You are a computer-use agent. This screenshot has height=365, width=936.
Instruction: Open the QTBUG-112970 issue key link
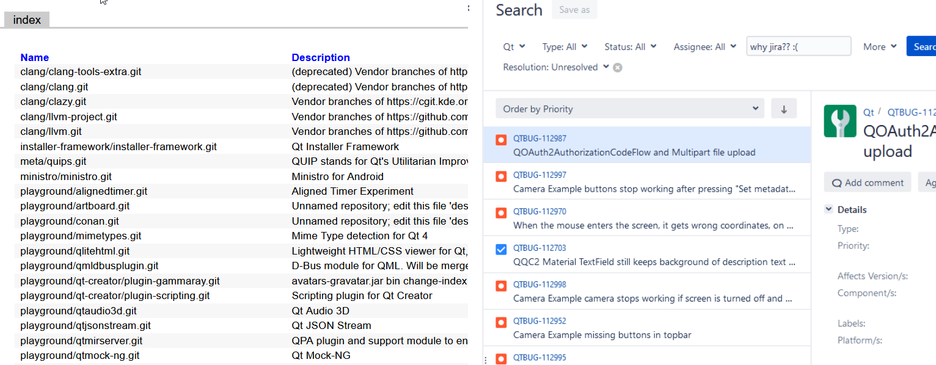pos(539,212)
